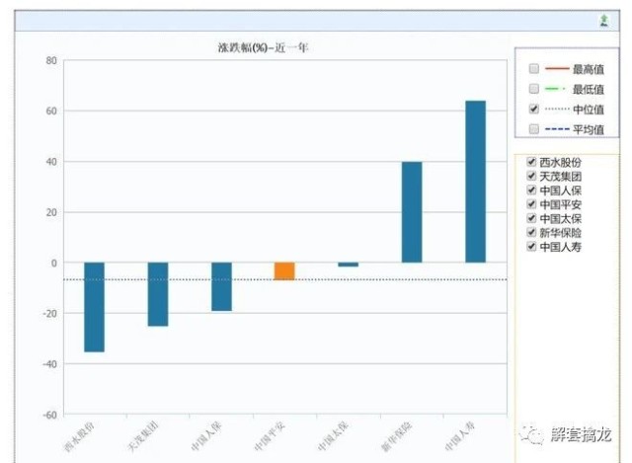Enable the 平均值 checkbox
The image size is (632, 463).
coord(534,128)
